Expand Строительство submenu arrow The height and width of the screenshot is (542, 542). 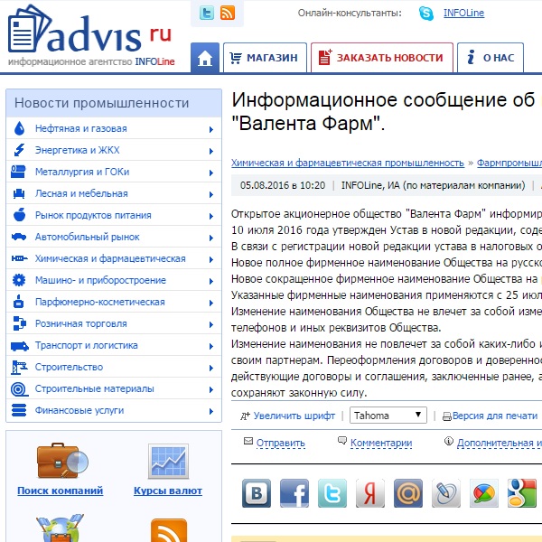click(211, 369)
